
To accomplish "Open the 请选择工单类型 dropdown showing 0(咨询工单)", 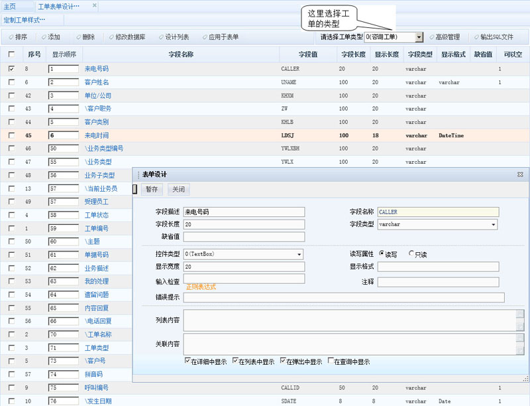I will click(x=394, y=37).
